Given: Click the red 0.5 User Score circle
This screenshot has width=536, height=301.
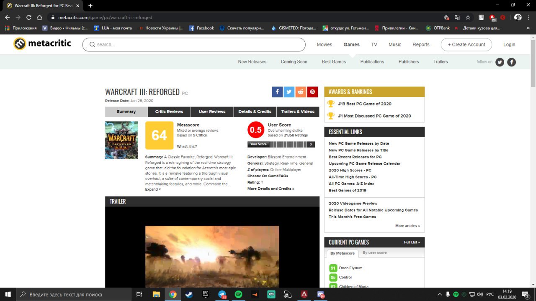Looking at the screenshot, I should click(x=256, y=130).
